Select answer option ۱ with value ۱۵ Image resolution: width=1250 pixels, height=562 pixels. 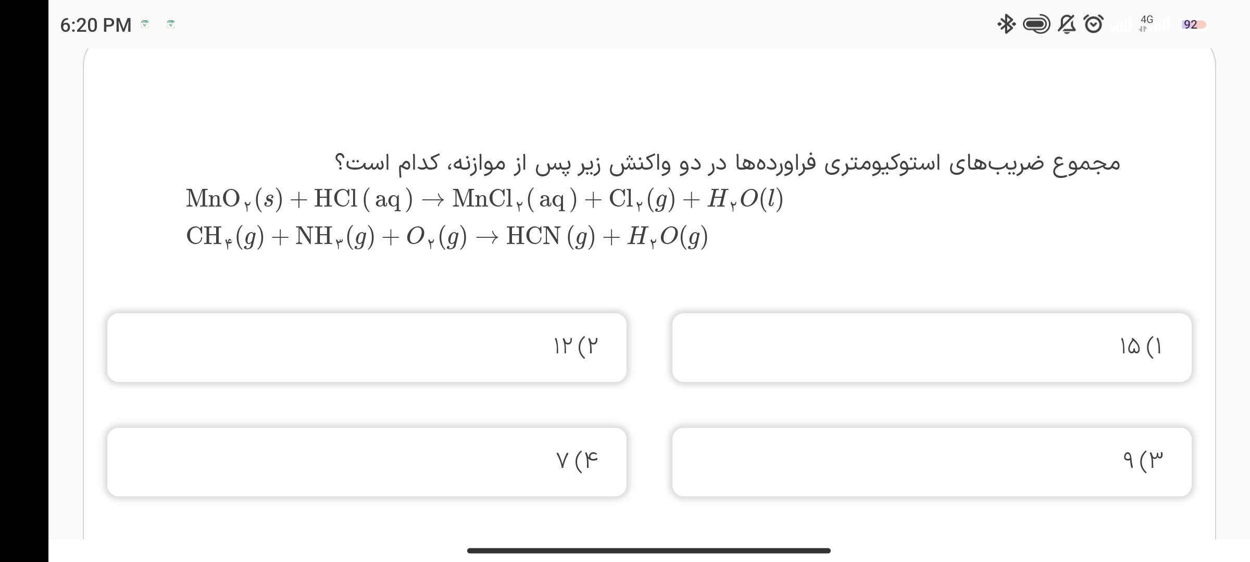tap(931, 347)
